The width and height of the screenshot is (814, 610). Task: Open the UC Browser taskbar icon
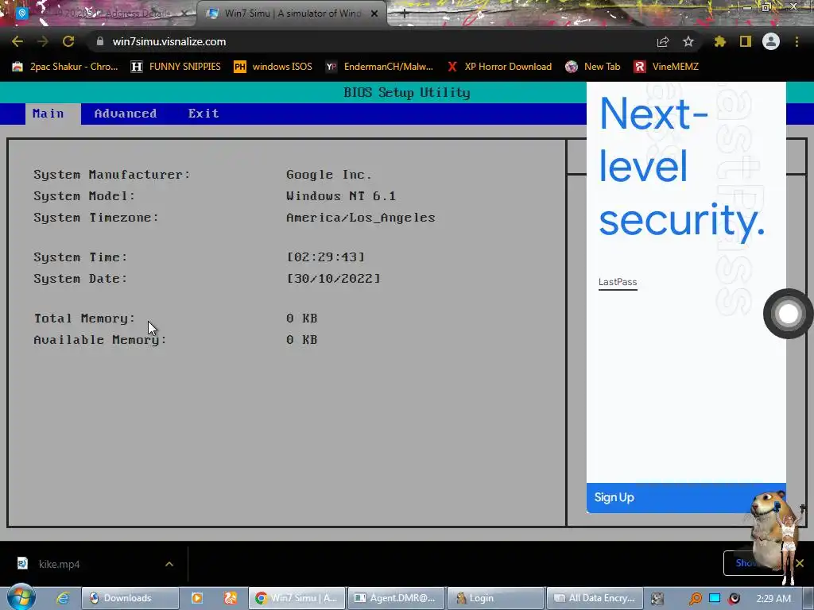[230, 598]
